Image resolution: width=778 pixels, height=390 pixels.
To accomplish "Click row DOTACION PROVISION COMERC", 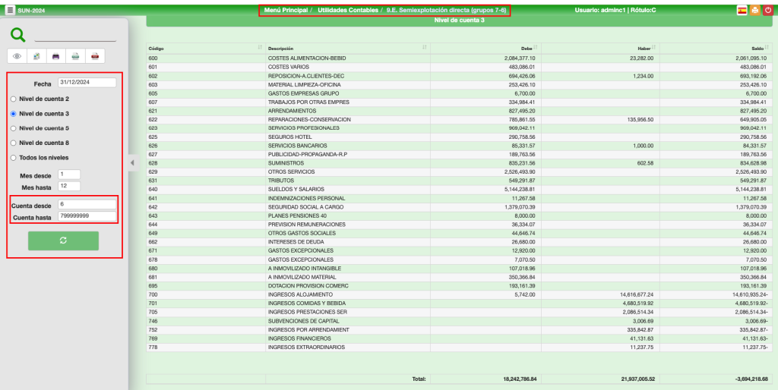I will coord(460,286).
